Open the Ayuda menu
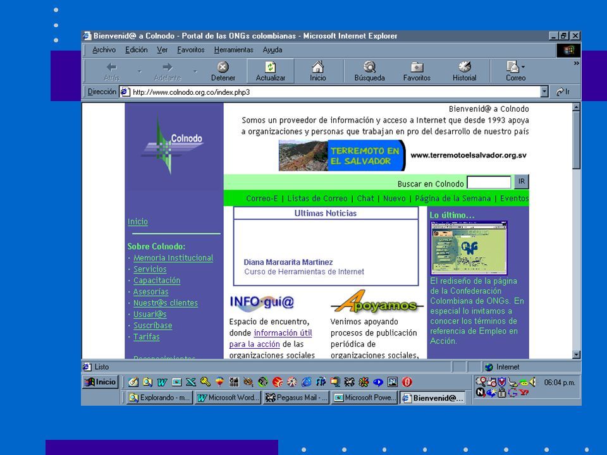Image resolution: width=607 pixels, height=455 pixels. point(273,50)
